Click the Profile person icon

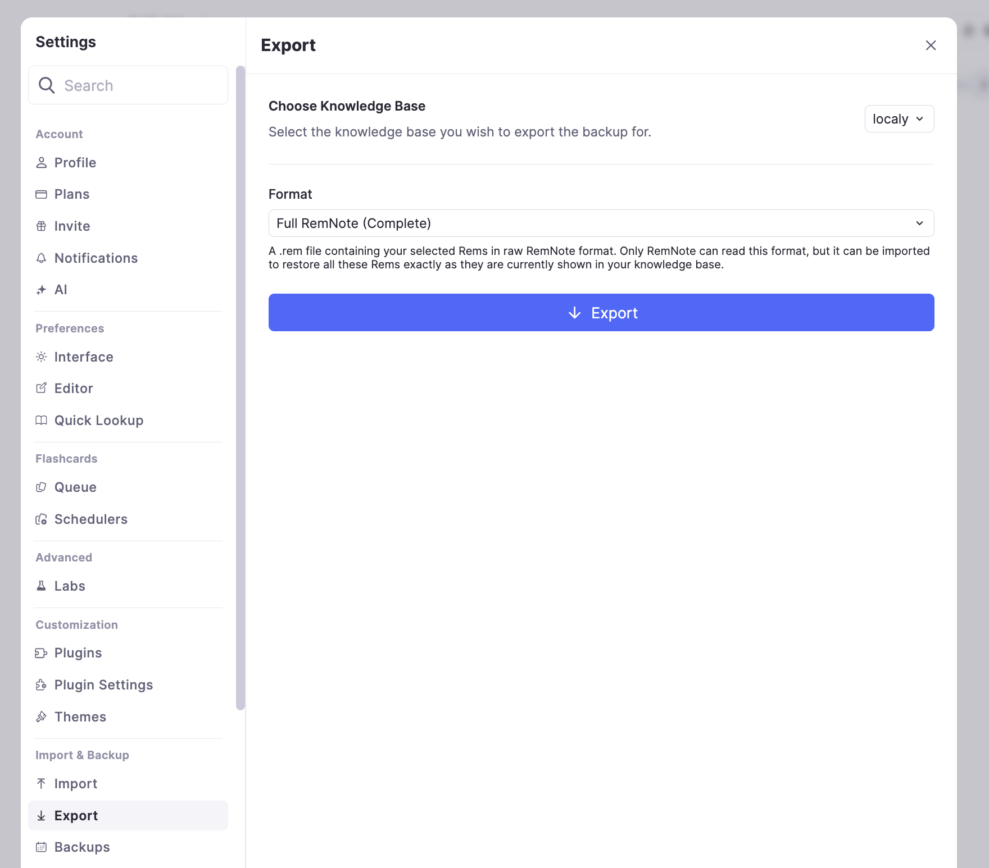tap(41, 163)
